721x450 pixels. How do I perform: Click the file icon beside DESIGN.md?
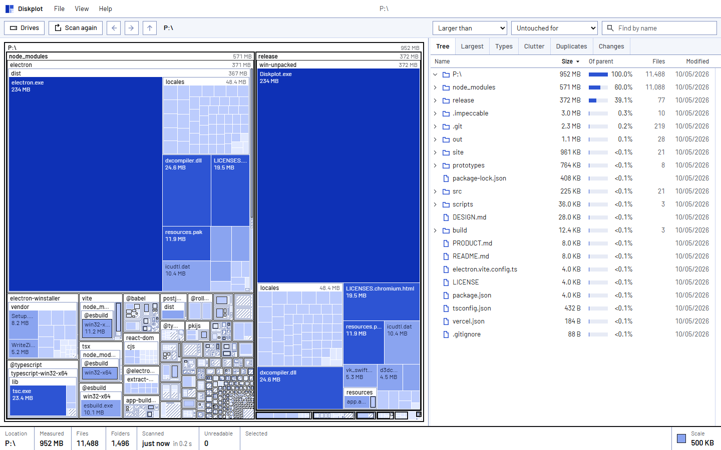coord(446,217)
